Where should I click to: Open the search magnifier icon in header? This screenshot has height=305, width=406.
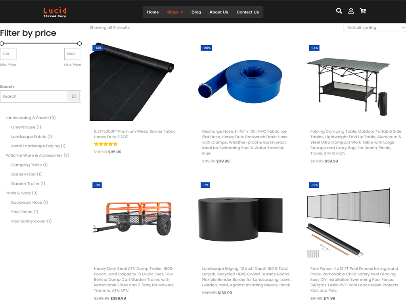[x=339, y=11]
